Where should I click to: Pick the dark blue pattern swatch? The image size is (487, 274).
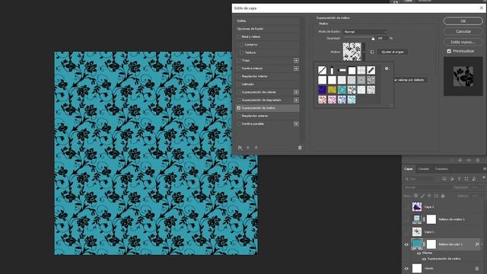[322, 90]
